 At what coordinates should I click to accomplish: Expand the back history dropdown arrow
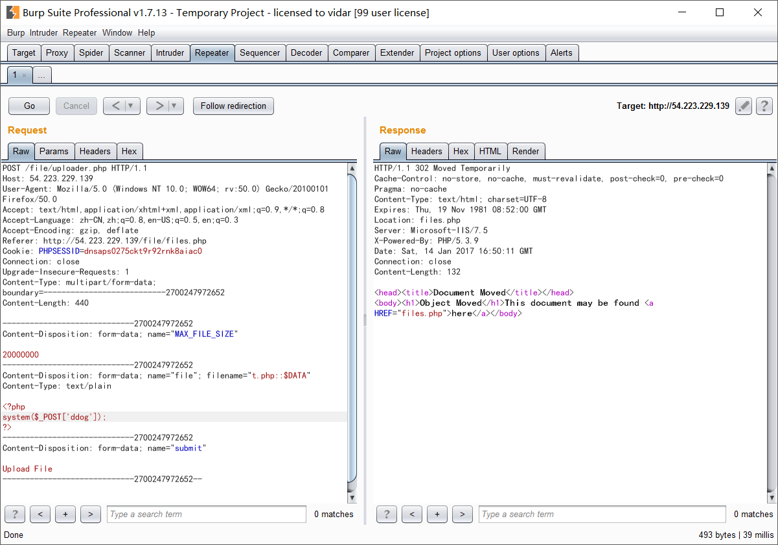click(132, 106)
